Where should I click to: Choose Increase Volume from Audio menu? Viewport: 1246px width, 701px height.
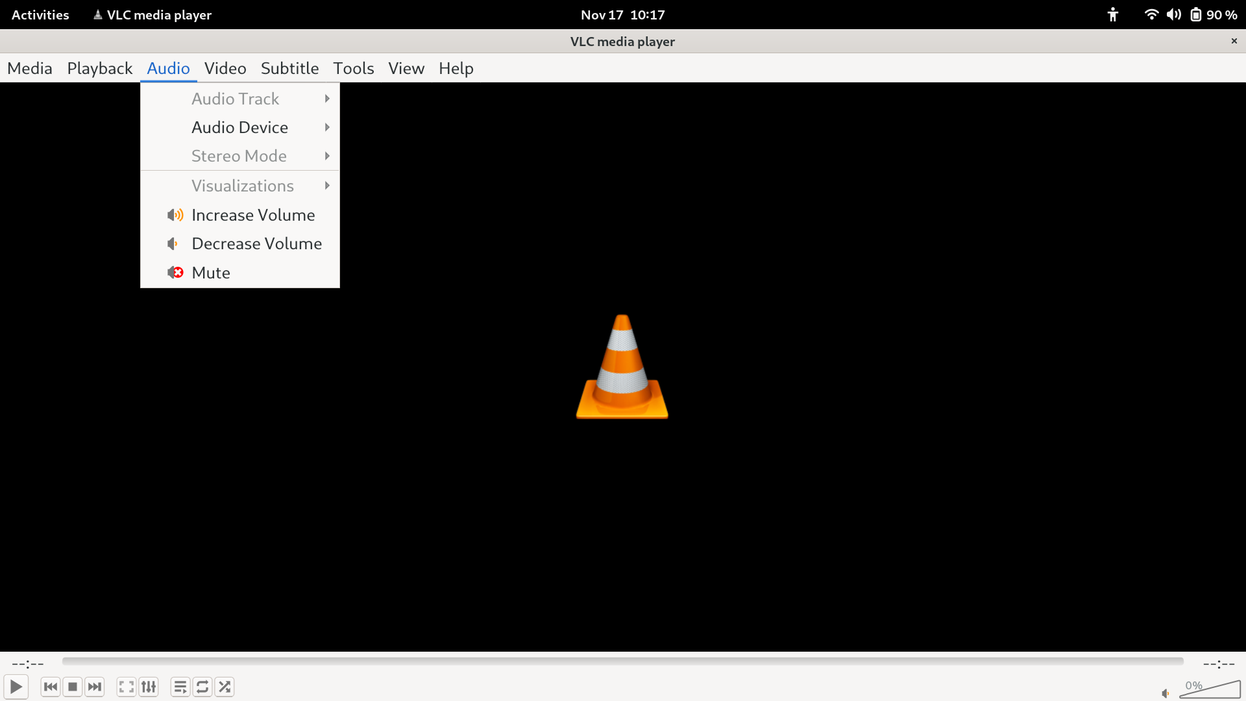pos(253,215)
